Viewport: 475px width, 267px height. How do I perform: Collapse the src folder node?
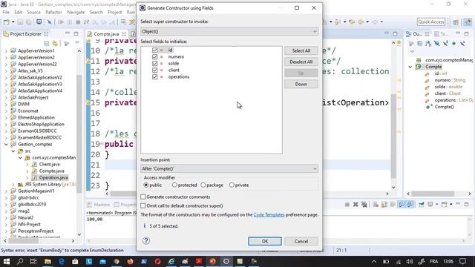13,151
